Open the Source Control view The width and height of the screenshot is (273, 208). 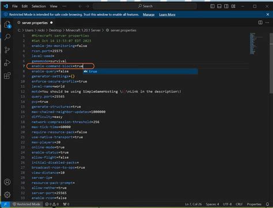(x=7, y=50)
